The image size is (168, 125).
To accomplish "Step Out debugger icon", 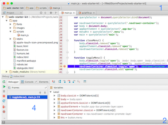I will point(74,82).
